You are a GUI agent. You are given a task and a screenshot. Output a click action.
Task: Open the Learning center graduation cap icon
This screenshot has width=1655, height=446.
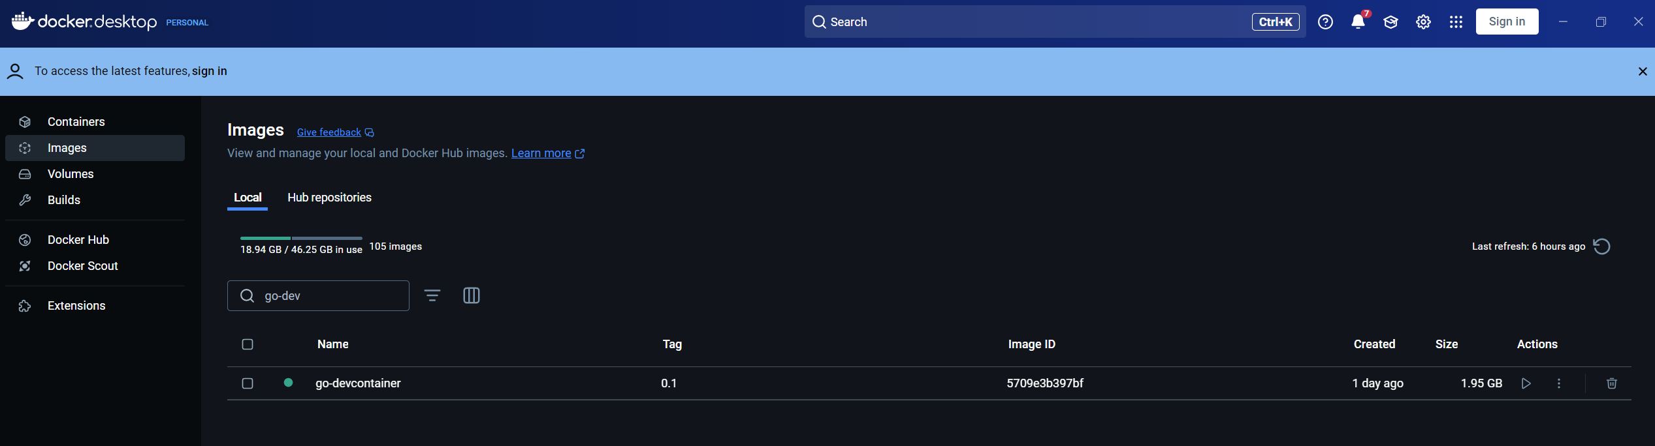(x=1390, y=22)
